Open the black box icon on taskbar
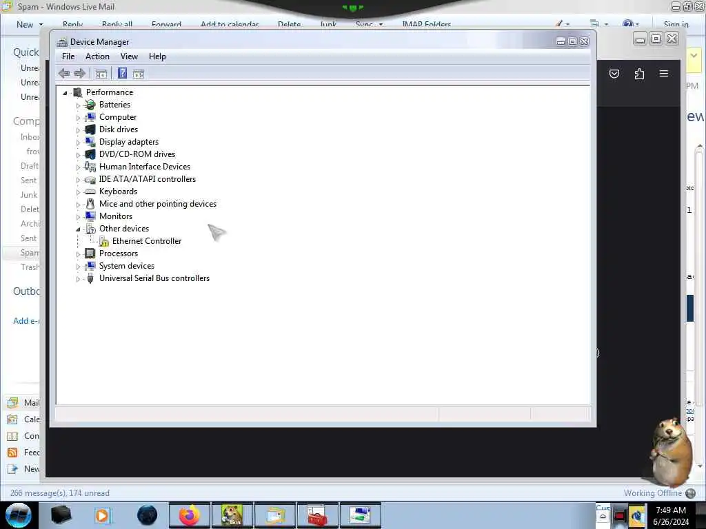Image resolution: width=706 pixels, height=529 pixels. (x=61, y=515)
